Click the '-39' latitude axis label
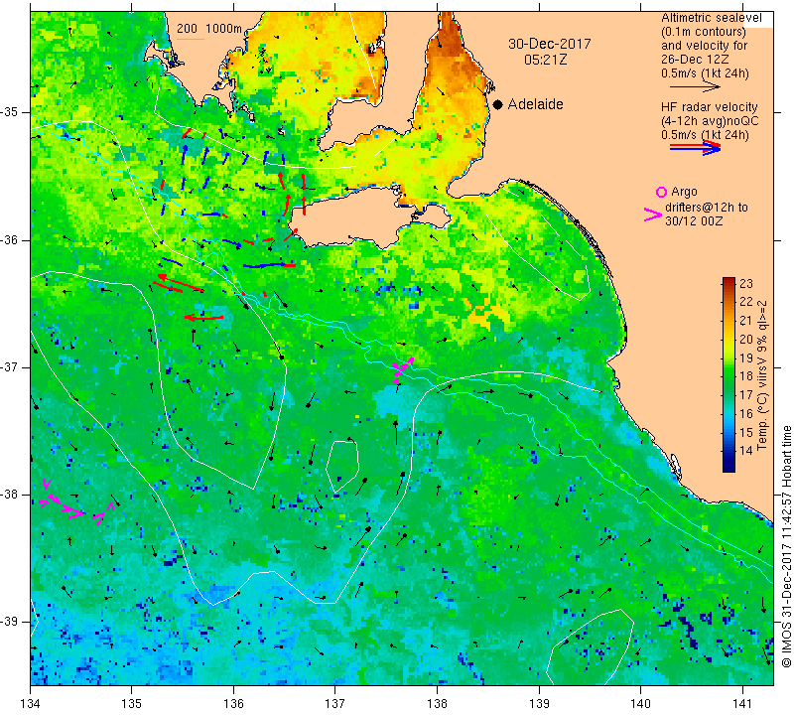This screenshot has width=794, height=715. tap(10, 622)
